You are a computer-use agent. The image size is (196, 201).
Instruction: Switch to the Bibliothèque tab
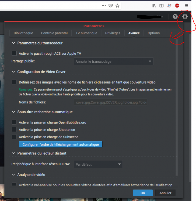23,33
